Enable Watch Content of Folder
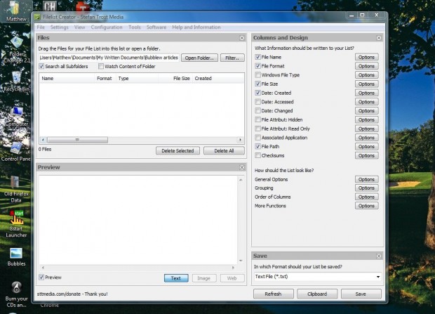Viewport: 435px width, 314px height. coord(101,67)
